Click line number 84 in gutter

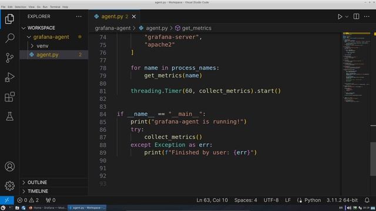[103, 114]
